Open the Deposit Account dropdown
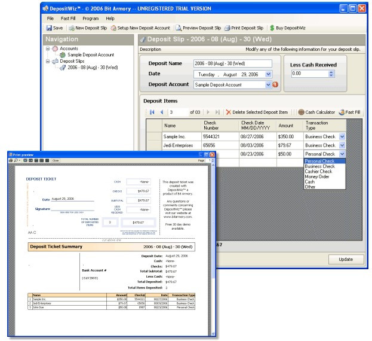The height and width of the screenshot is (341, 372). click(268, 84)
